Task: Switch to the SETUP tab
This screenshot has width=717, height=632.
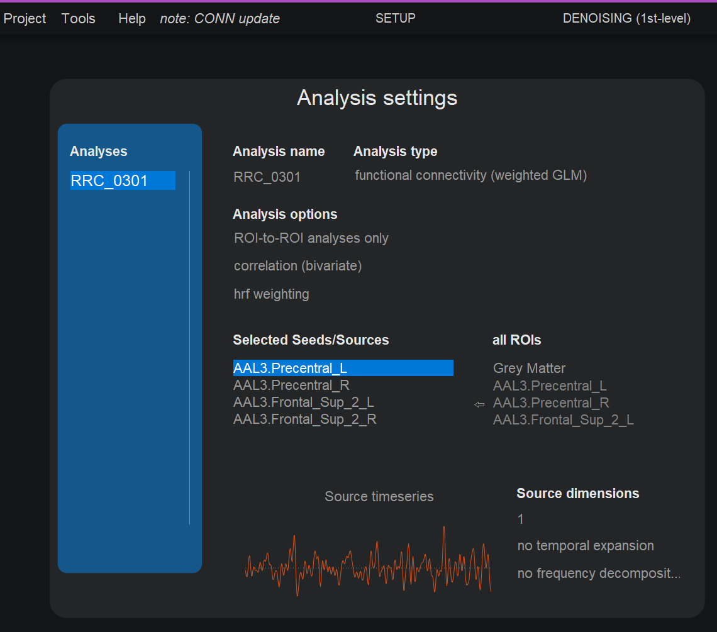Action: coord(395,18)
